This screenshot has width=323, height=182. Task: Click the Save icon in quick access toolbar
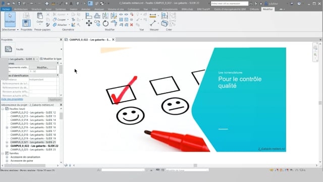pos(19,4)
